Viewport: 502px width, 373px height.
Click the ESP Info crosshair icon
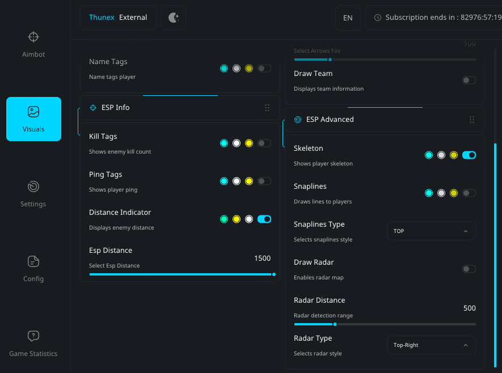pos(93,108)
